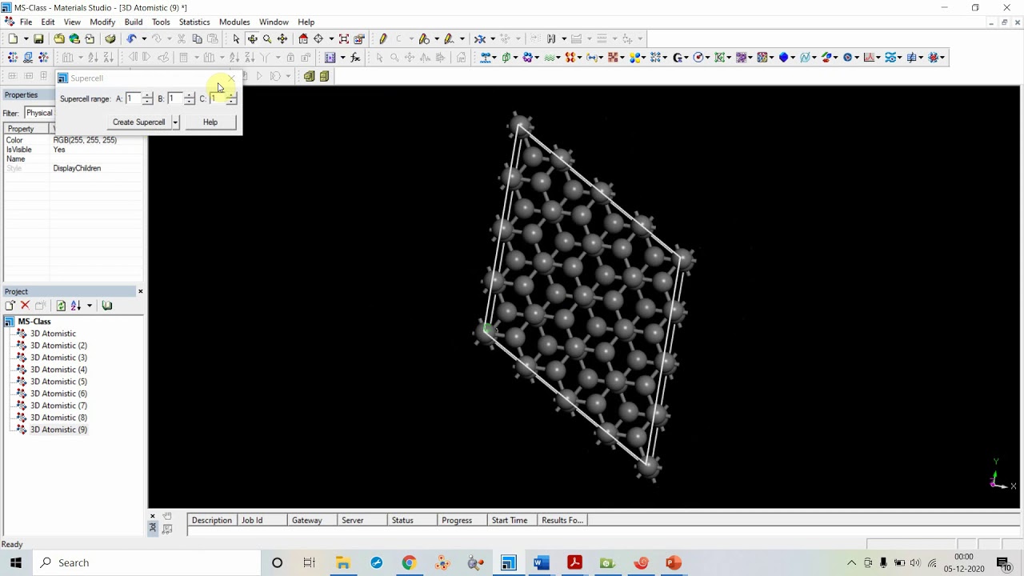Open the Adjust Hydrogen dropdown arrow
The width and height of the screenshot is (1024, 576).
(564, 38)
